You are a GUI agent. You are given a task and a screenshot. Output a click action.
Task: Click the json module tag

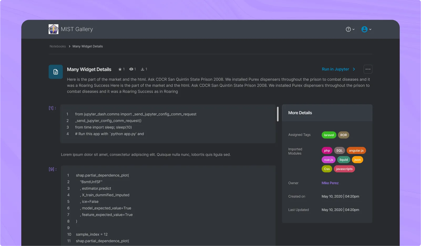coord(357,160)
